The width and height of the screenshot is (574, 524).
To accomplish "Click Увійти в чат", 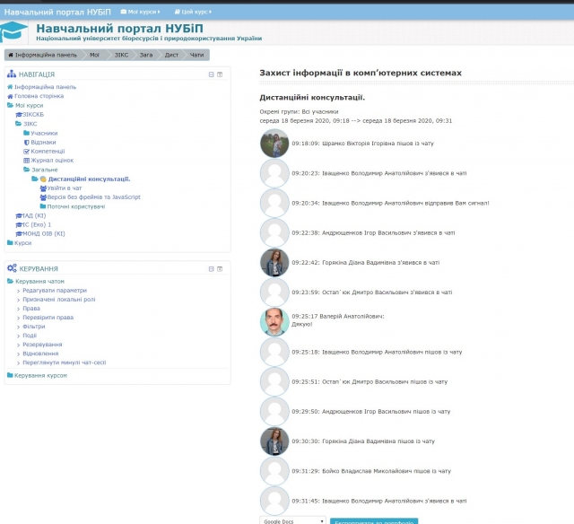I will click(x=64, y=188).
